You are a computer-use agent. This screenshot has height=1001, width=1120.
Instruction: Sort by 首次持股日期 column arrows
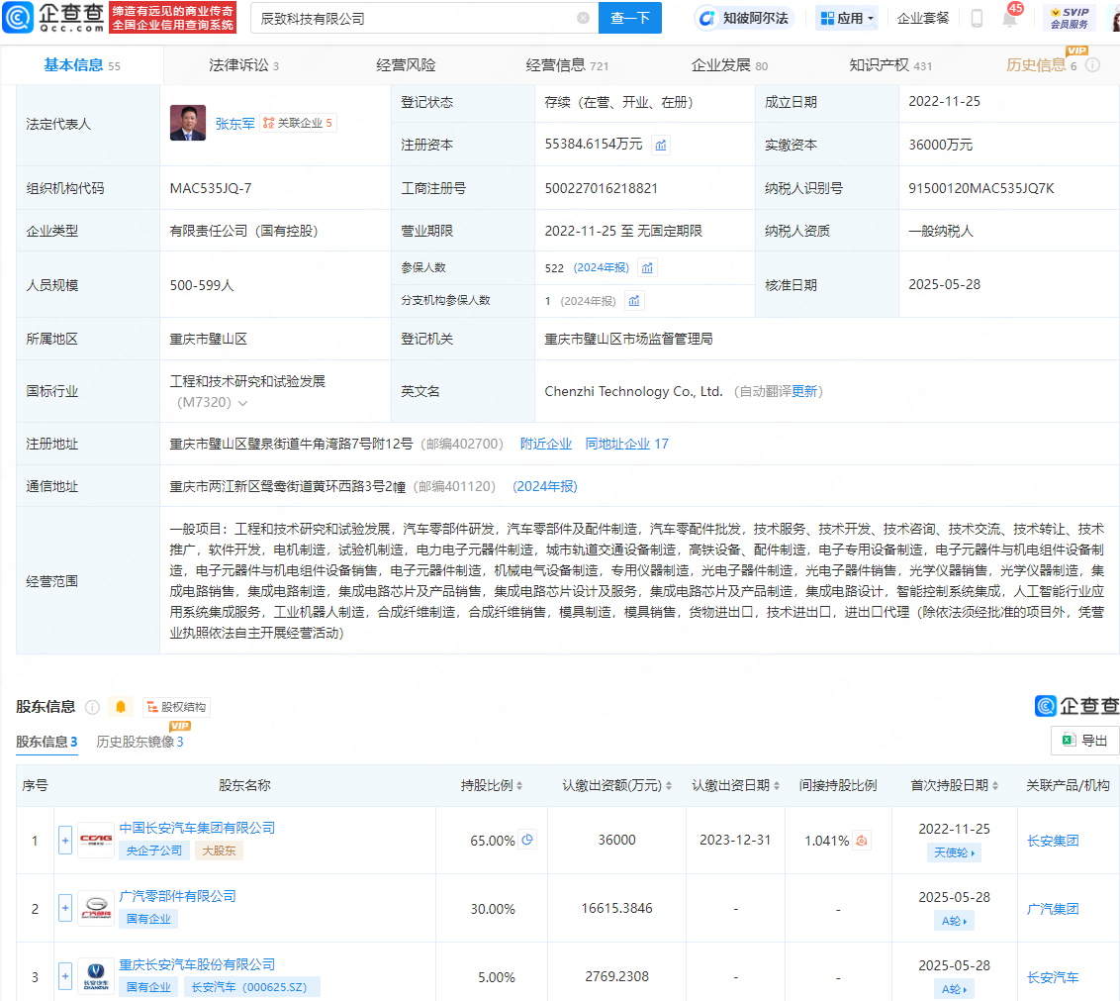995,786
